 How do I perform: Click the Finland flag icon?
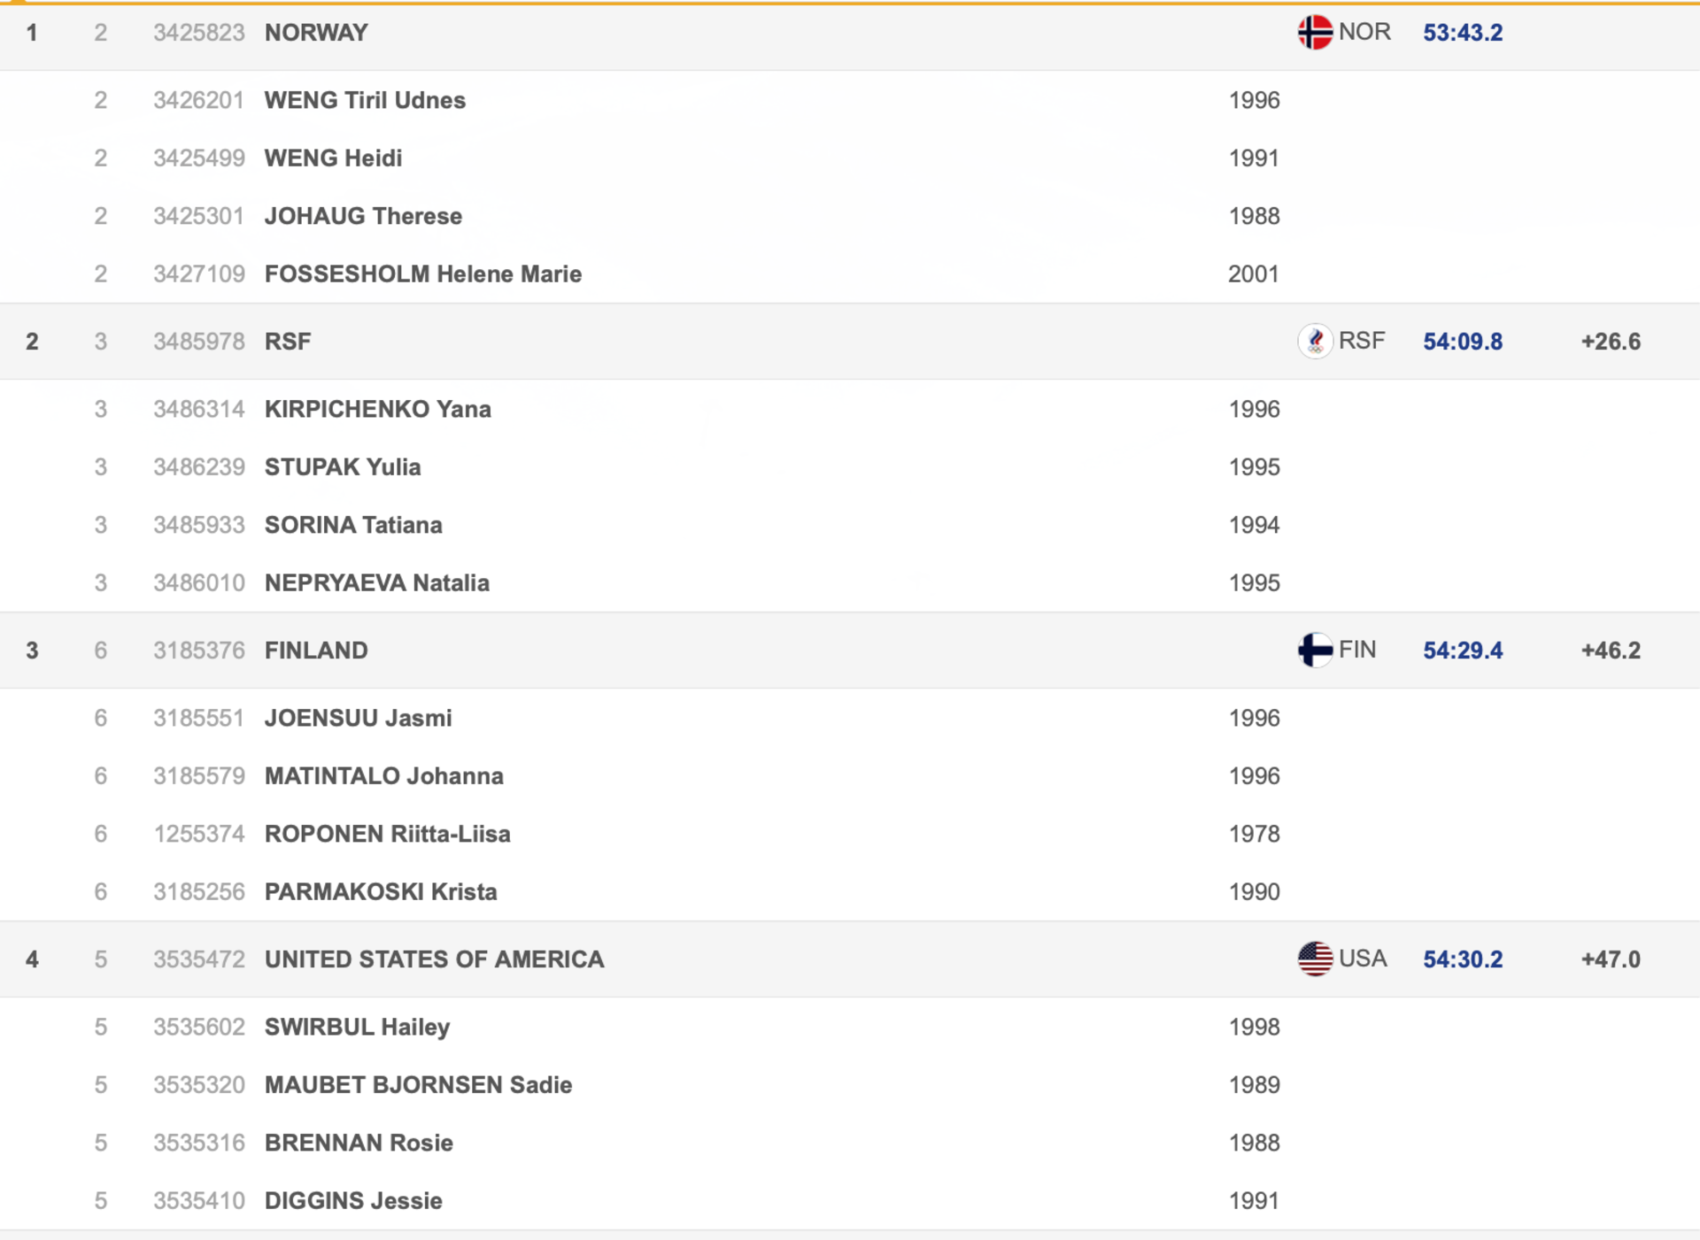(1315, 651)
